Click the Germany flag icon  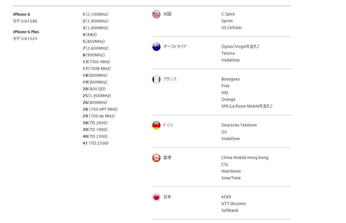156,125
